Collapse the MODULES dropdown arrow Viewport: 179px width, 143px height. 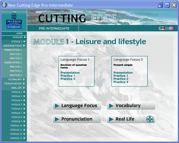click(25, 37)
